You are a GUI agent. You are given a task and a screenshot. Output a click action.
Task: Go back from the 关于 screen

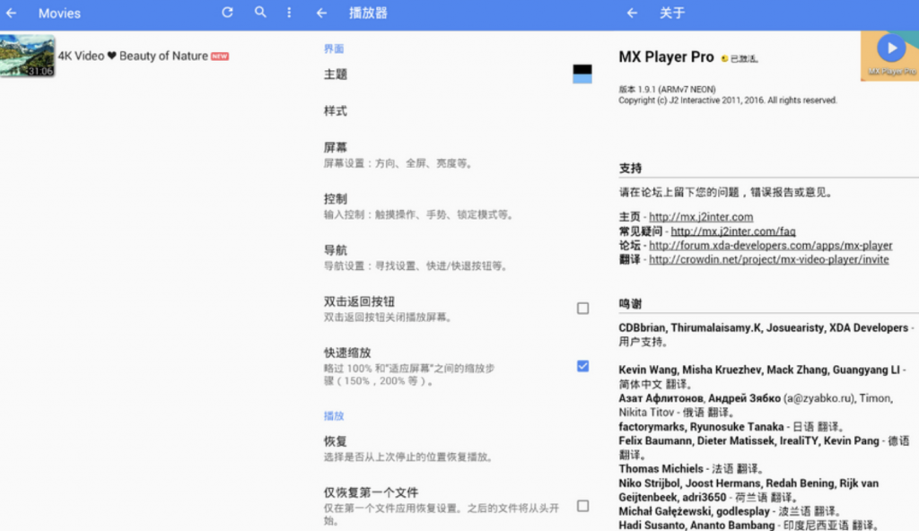point(632,13)
